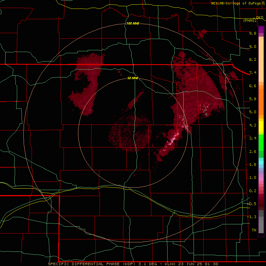Viewport: 266px width, 266px height.
Task: Click the 8.2 color scale value
Action: 253,59
